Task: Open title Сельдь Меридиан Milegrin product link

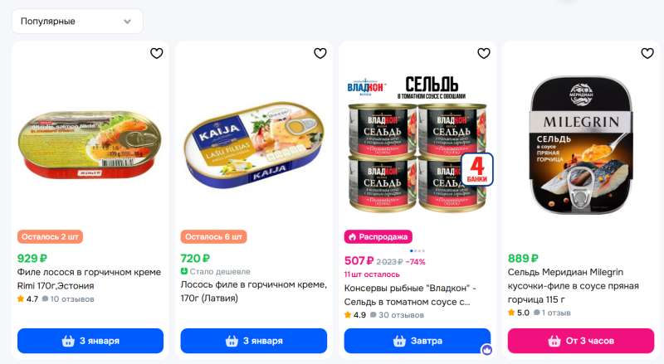Action: [x=573, y=286]
